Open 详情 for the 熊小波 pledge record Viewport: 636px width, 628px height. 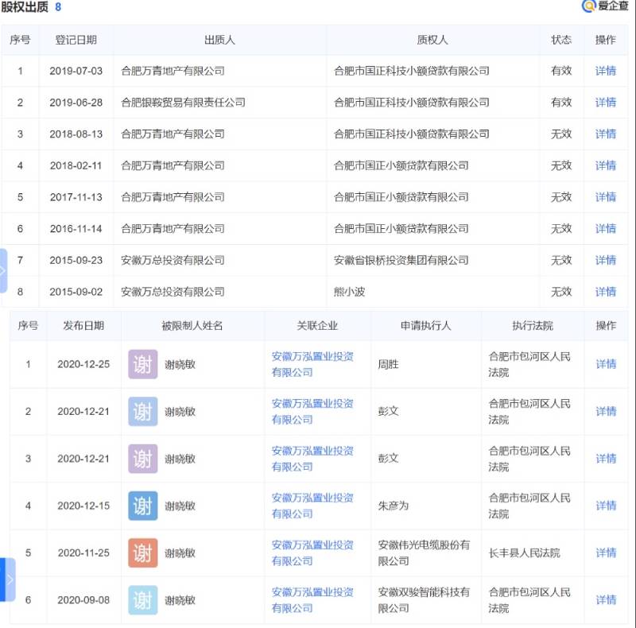(607, 292)
